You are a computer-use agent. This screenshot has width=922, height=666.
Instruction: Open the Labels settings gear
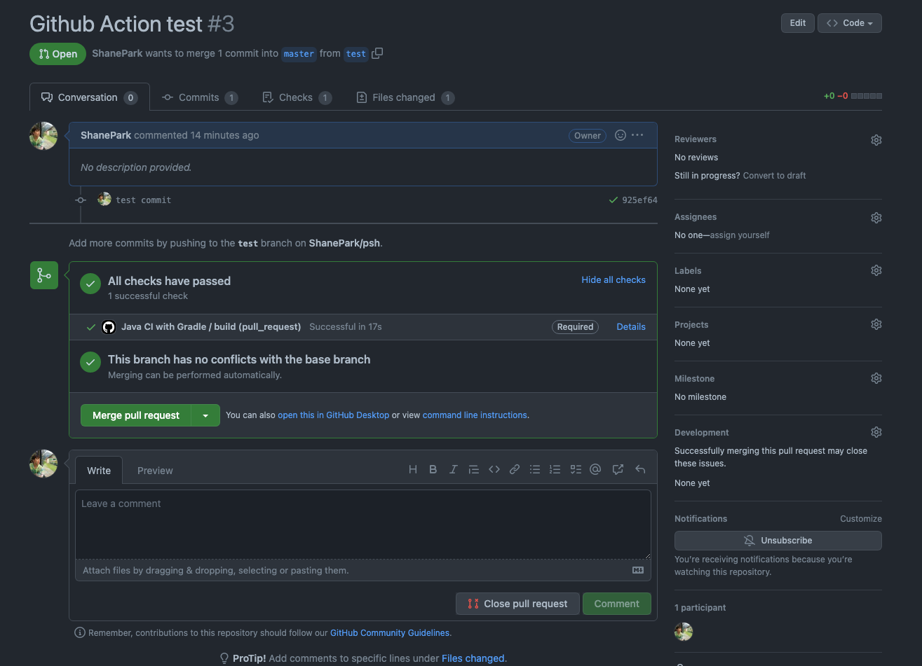876,270
